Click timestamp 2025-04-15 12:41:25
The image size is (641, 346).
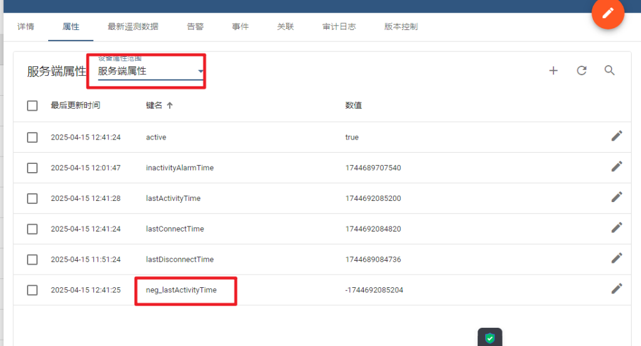point(86,290)
